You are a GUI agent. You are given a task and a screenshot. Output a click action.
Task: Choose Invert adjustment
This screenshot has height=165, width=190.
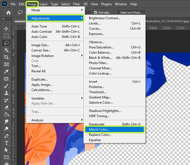[115, 82]
